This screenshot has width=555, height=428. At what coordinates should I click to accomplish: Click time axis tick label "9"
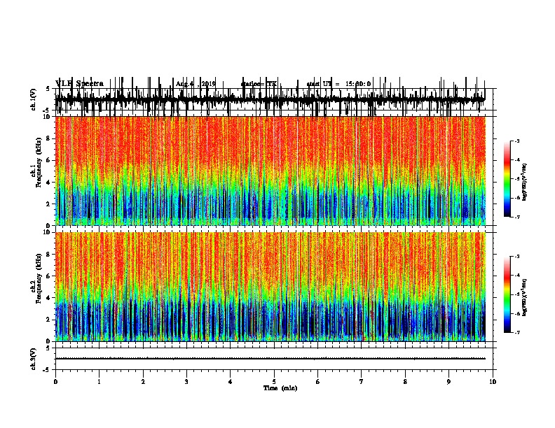pyautogui.click(x=448, y=382)
